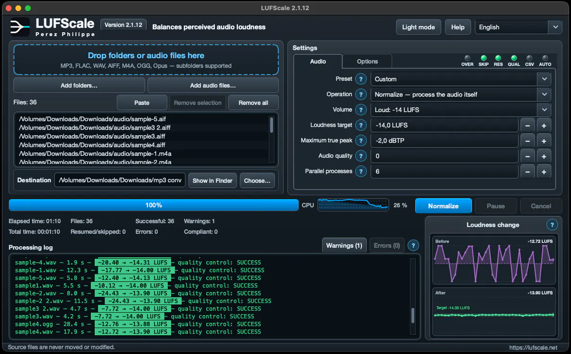This screenshot has height=354, width=571.
Task: Open the Operation Normalize dropdown
Action: click(x=460, y=94)
